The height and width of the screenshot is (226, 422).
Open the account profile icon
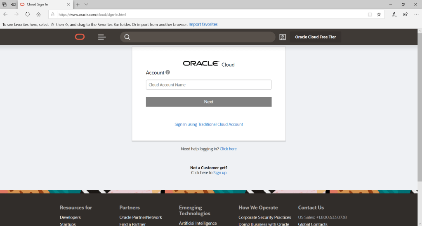tap(283, 37)
